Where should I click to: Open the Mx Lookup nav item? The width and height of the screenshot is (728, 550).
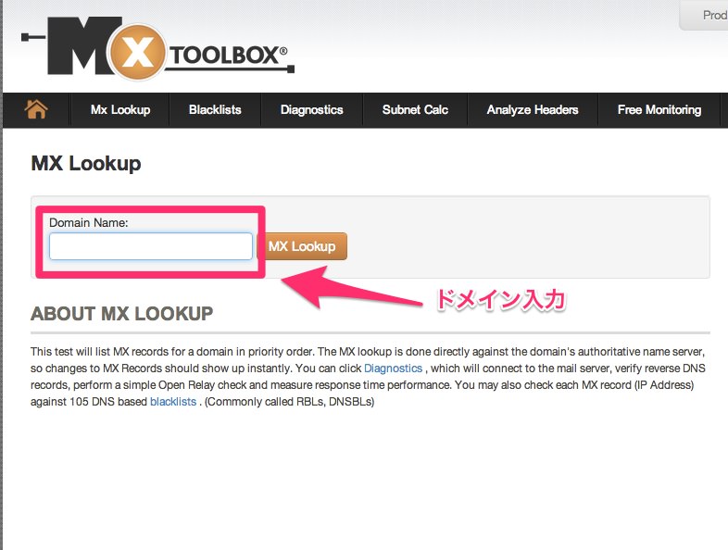(120, 110)
